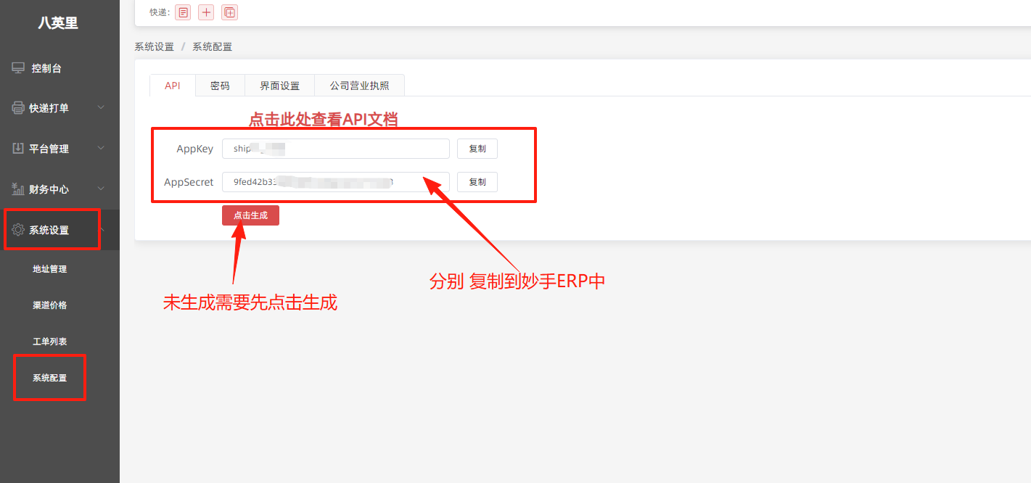Expand the 平台管理 menu chevron
The width and height of the screenshot is (1031, 483).
point(101,149)
